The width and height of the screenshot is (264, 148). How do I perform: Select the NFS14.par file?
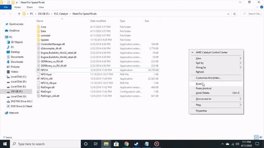[46, 74]
